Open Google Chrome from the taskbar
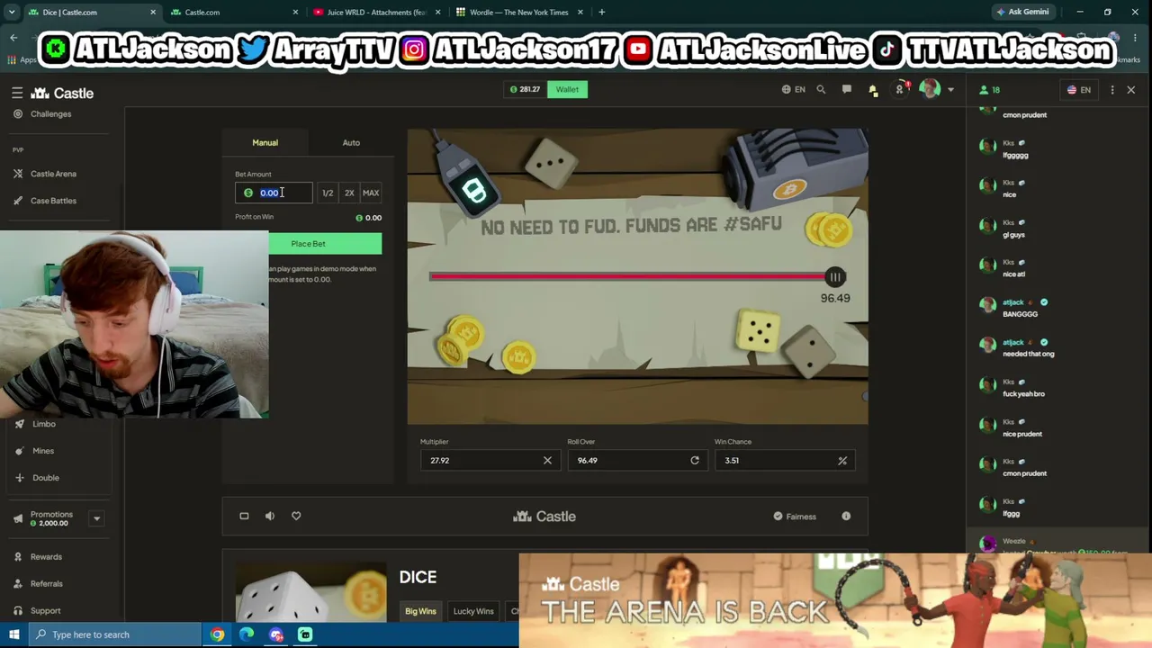The width and height of the screenshot is (1152, 648). pos(217,634)
